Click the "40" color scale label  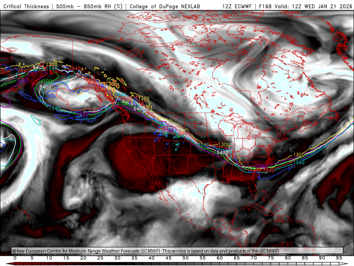(x=151, y=258)
